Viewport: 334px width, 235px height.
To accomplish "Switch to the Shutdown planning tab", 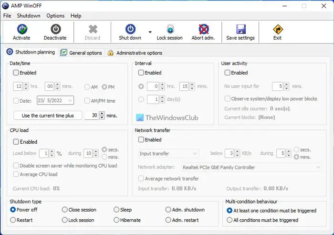I will pos(31,52).
